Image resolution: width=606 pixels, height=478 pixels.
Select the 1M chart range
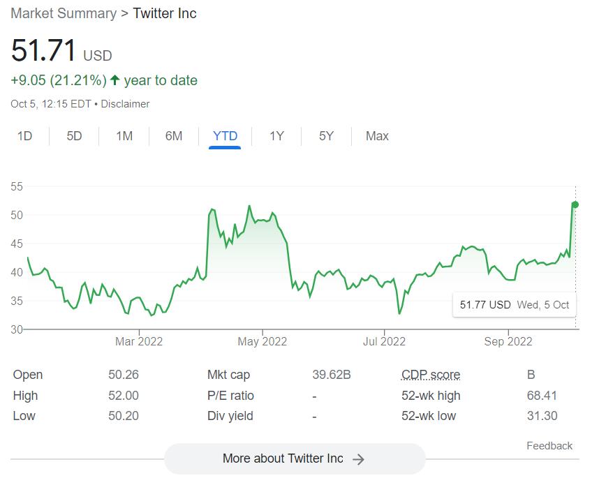124,136
